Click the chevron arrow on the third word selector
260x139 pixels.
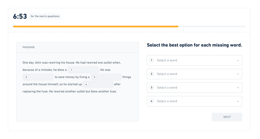tap(238, 88)
